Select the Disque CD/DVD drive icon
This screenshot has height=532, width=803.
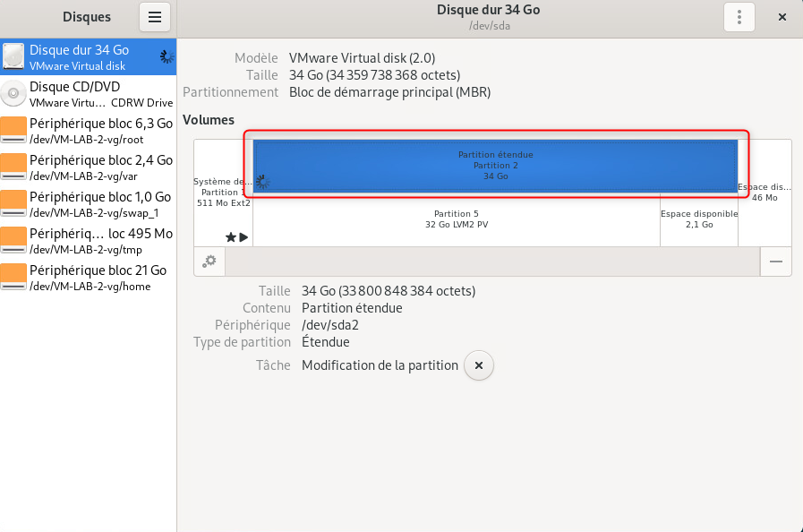click(13, 94)
